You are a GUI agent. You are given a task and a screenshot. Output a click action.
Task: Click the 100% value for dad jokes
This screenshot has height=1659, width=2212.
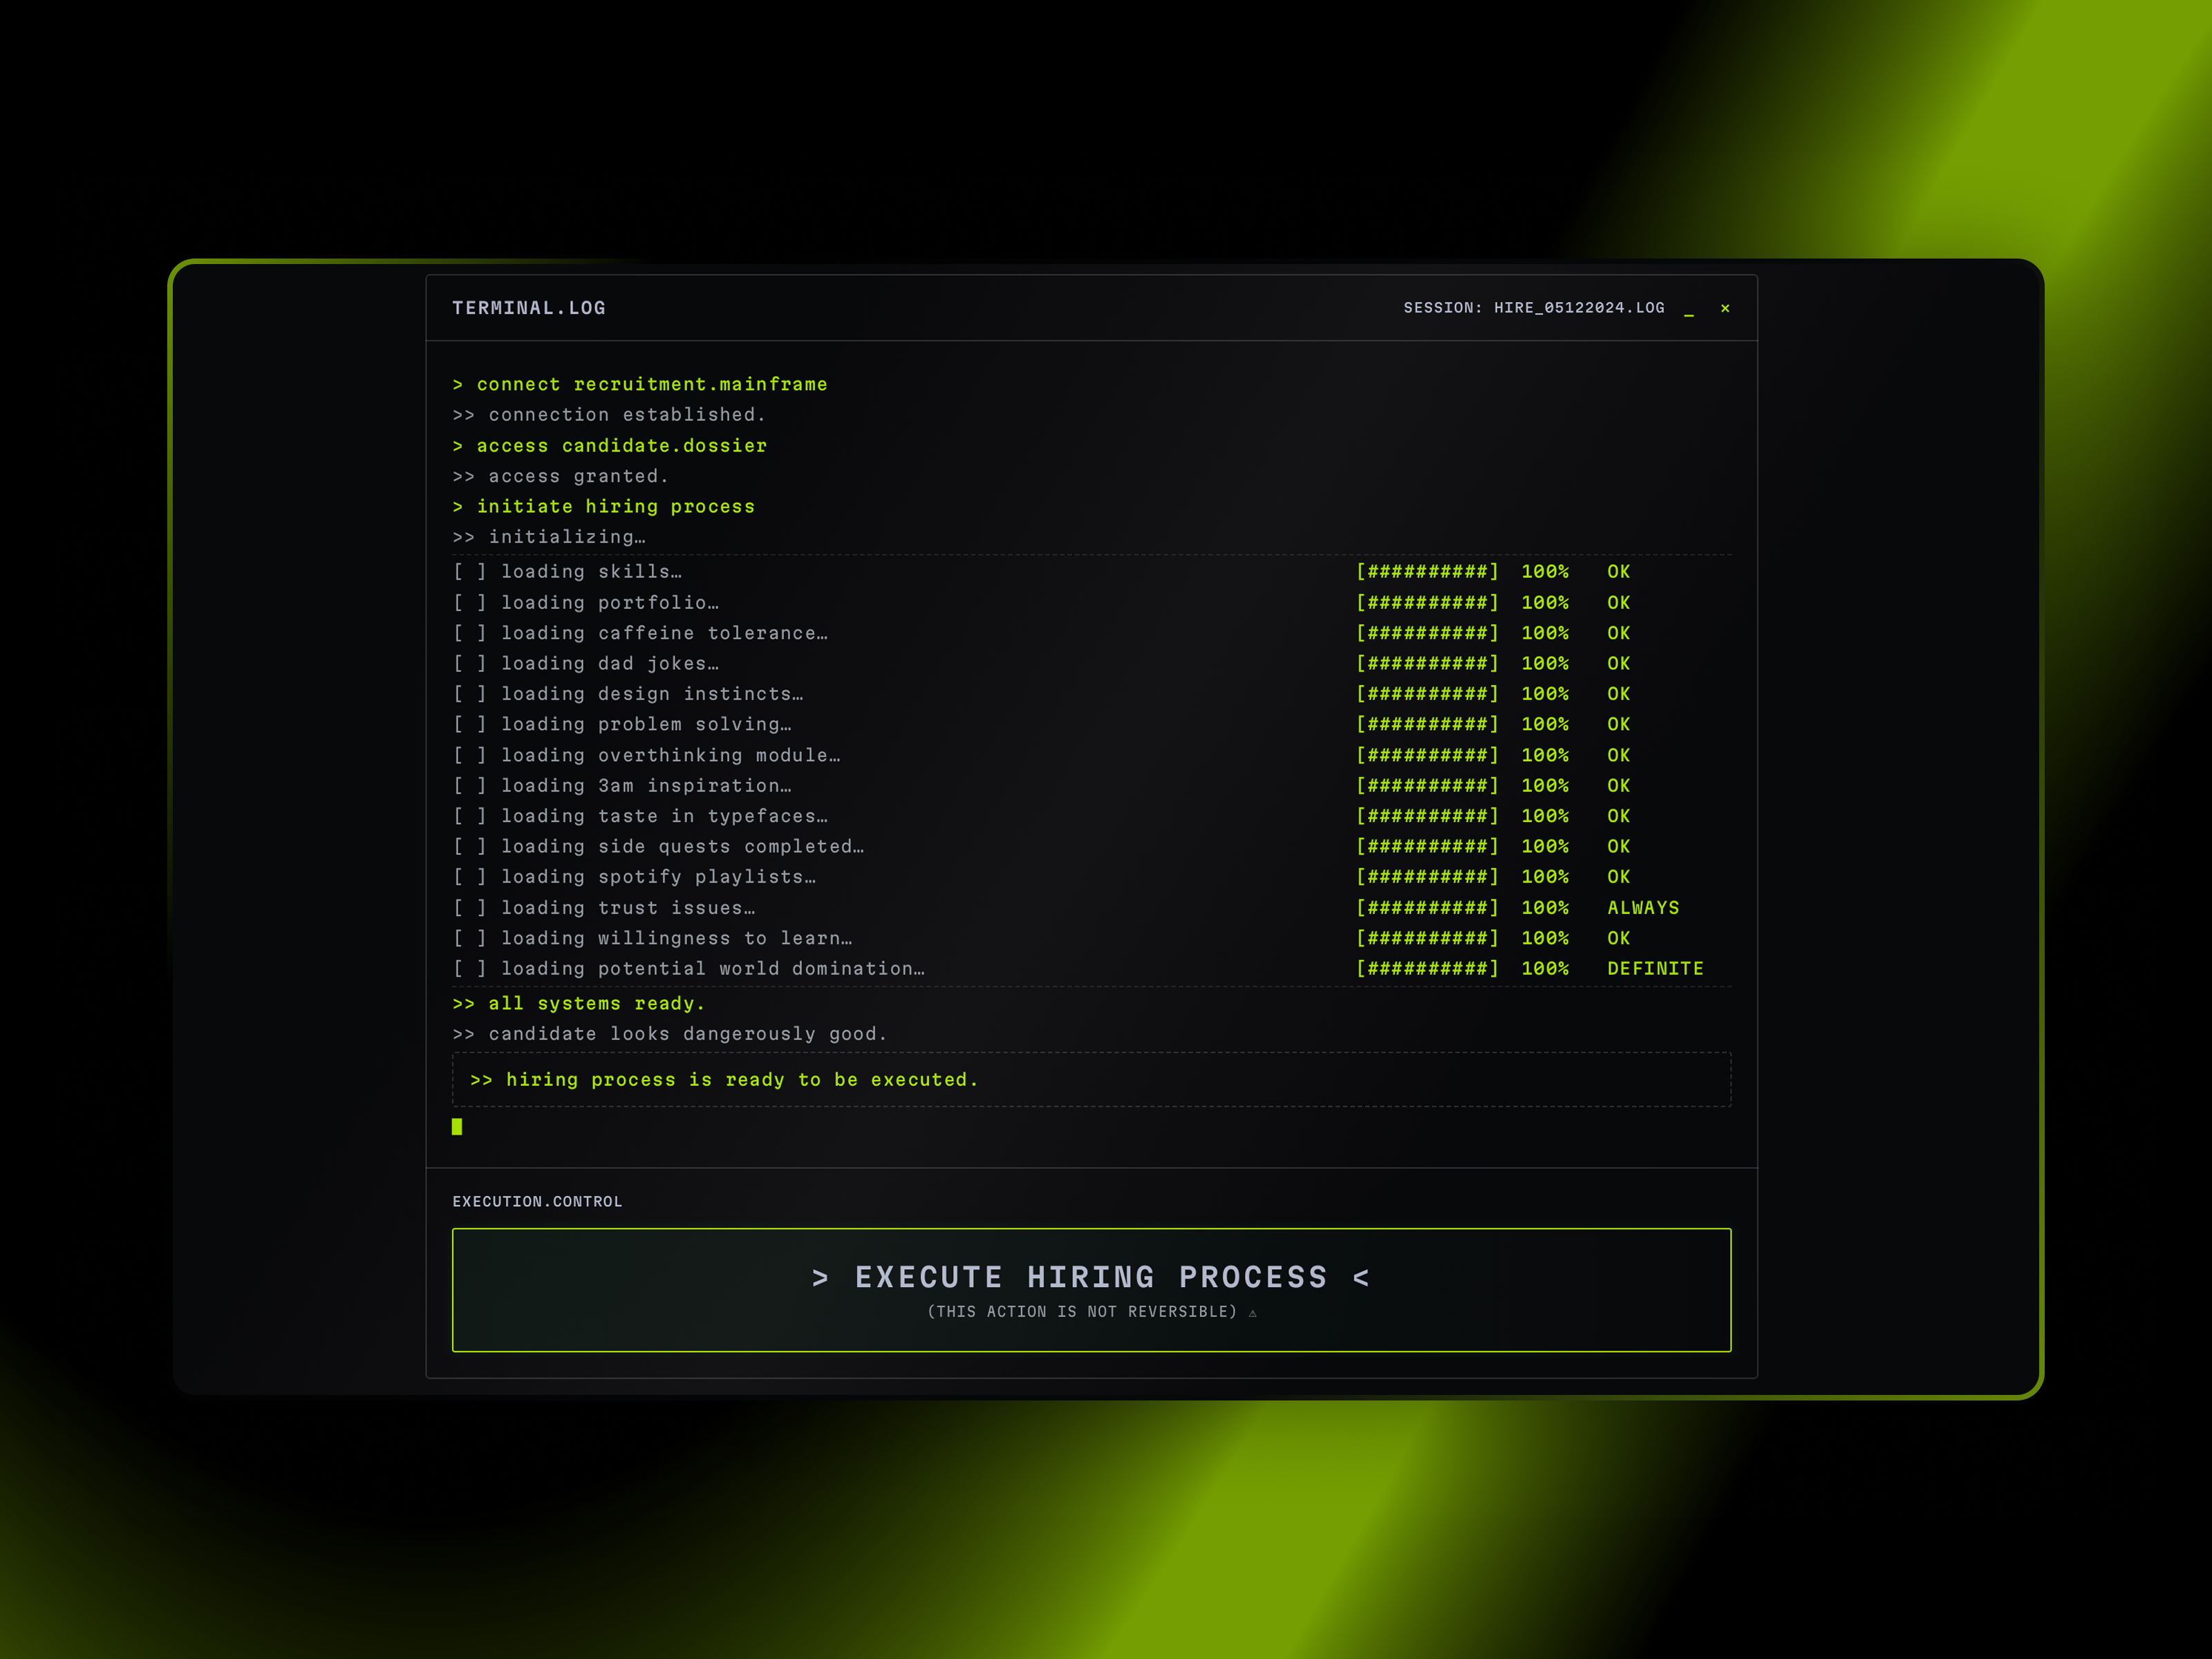tap(1545, 664)
